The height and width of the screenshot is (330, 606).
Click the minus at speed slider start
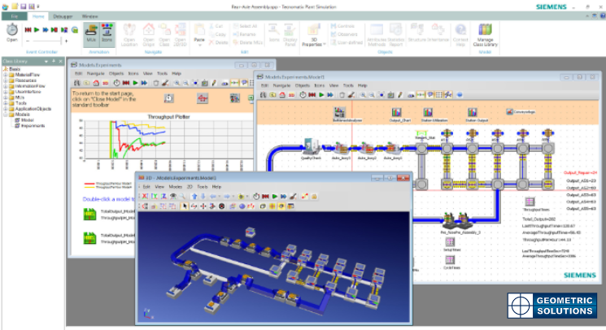[x=28, y=41]
